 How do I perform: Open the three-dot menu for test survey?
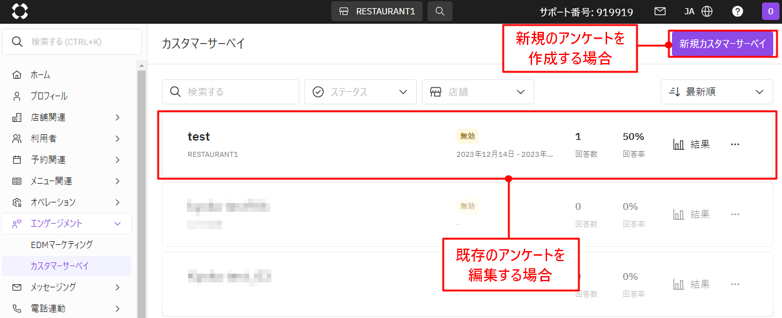tap(735, 144)
